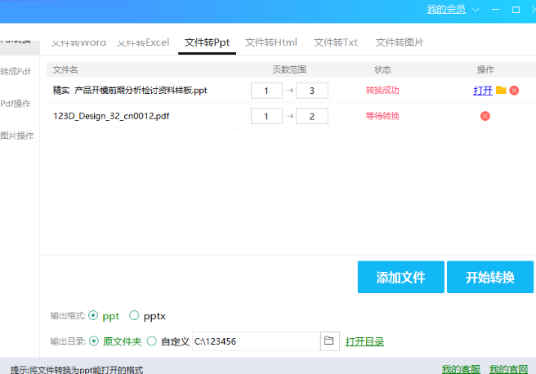Screen dimensions: 536x374
Task: Remove the first ppt file from list
Action: tap(514, 91)
